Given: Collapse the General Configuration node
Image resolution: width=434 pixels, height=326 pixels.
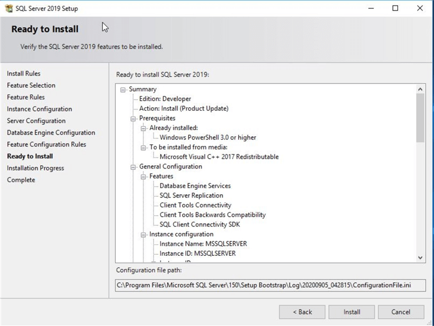Looking at the screenshot, I should pyautogui.click(x=133, y=167).
